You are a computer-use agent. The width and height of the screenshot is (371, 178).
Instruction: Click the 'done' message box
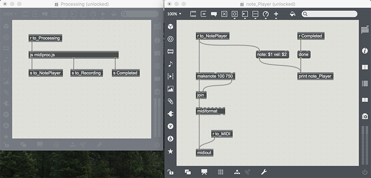pos(304,55)
